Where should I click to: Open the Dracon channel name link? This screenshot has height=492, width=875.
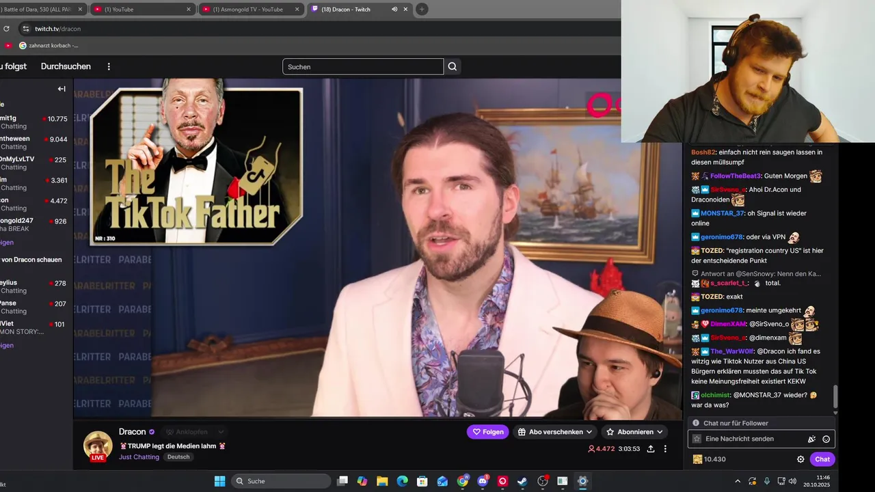coord(132,432)
